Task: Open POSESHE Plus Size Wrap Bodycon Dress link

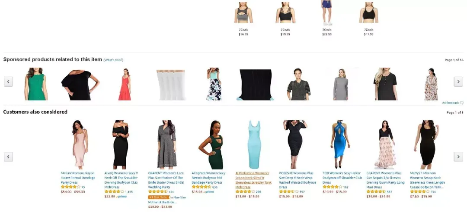Action: pos(297,180)
